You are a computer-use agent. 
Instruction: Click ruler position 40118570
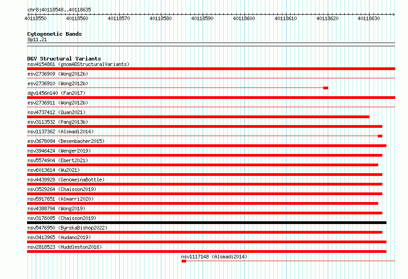[119, 18]
